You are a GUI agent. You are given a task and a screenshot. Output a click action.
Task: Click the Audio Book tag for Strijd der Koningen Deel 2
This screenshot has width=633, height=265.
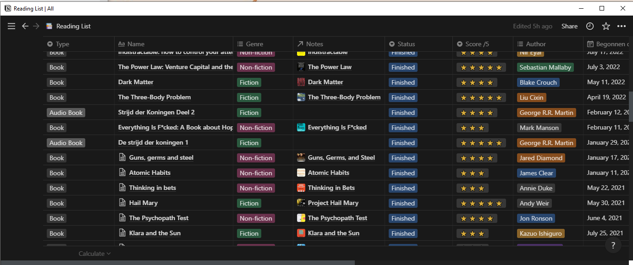(66, 113)
